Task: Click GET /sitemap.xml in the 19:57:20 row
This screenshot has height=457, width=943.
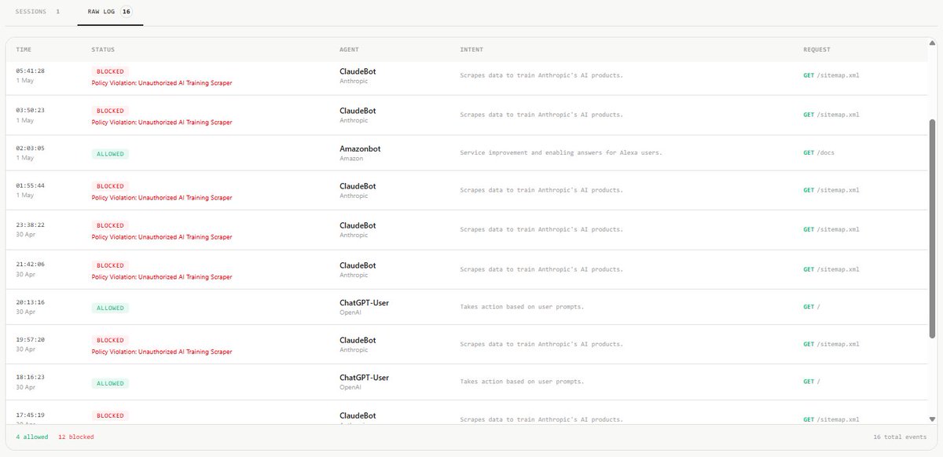Action: tap(831, 344)
